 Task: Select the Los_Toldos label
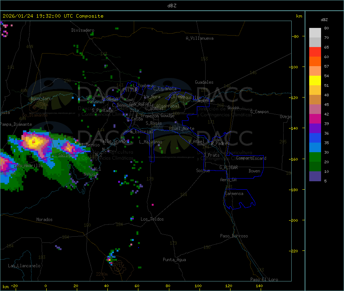(x=152, y=219)
